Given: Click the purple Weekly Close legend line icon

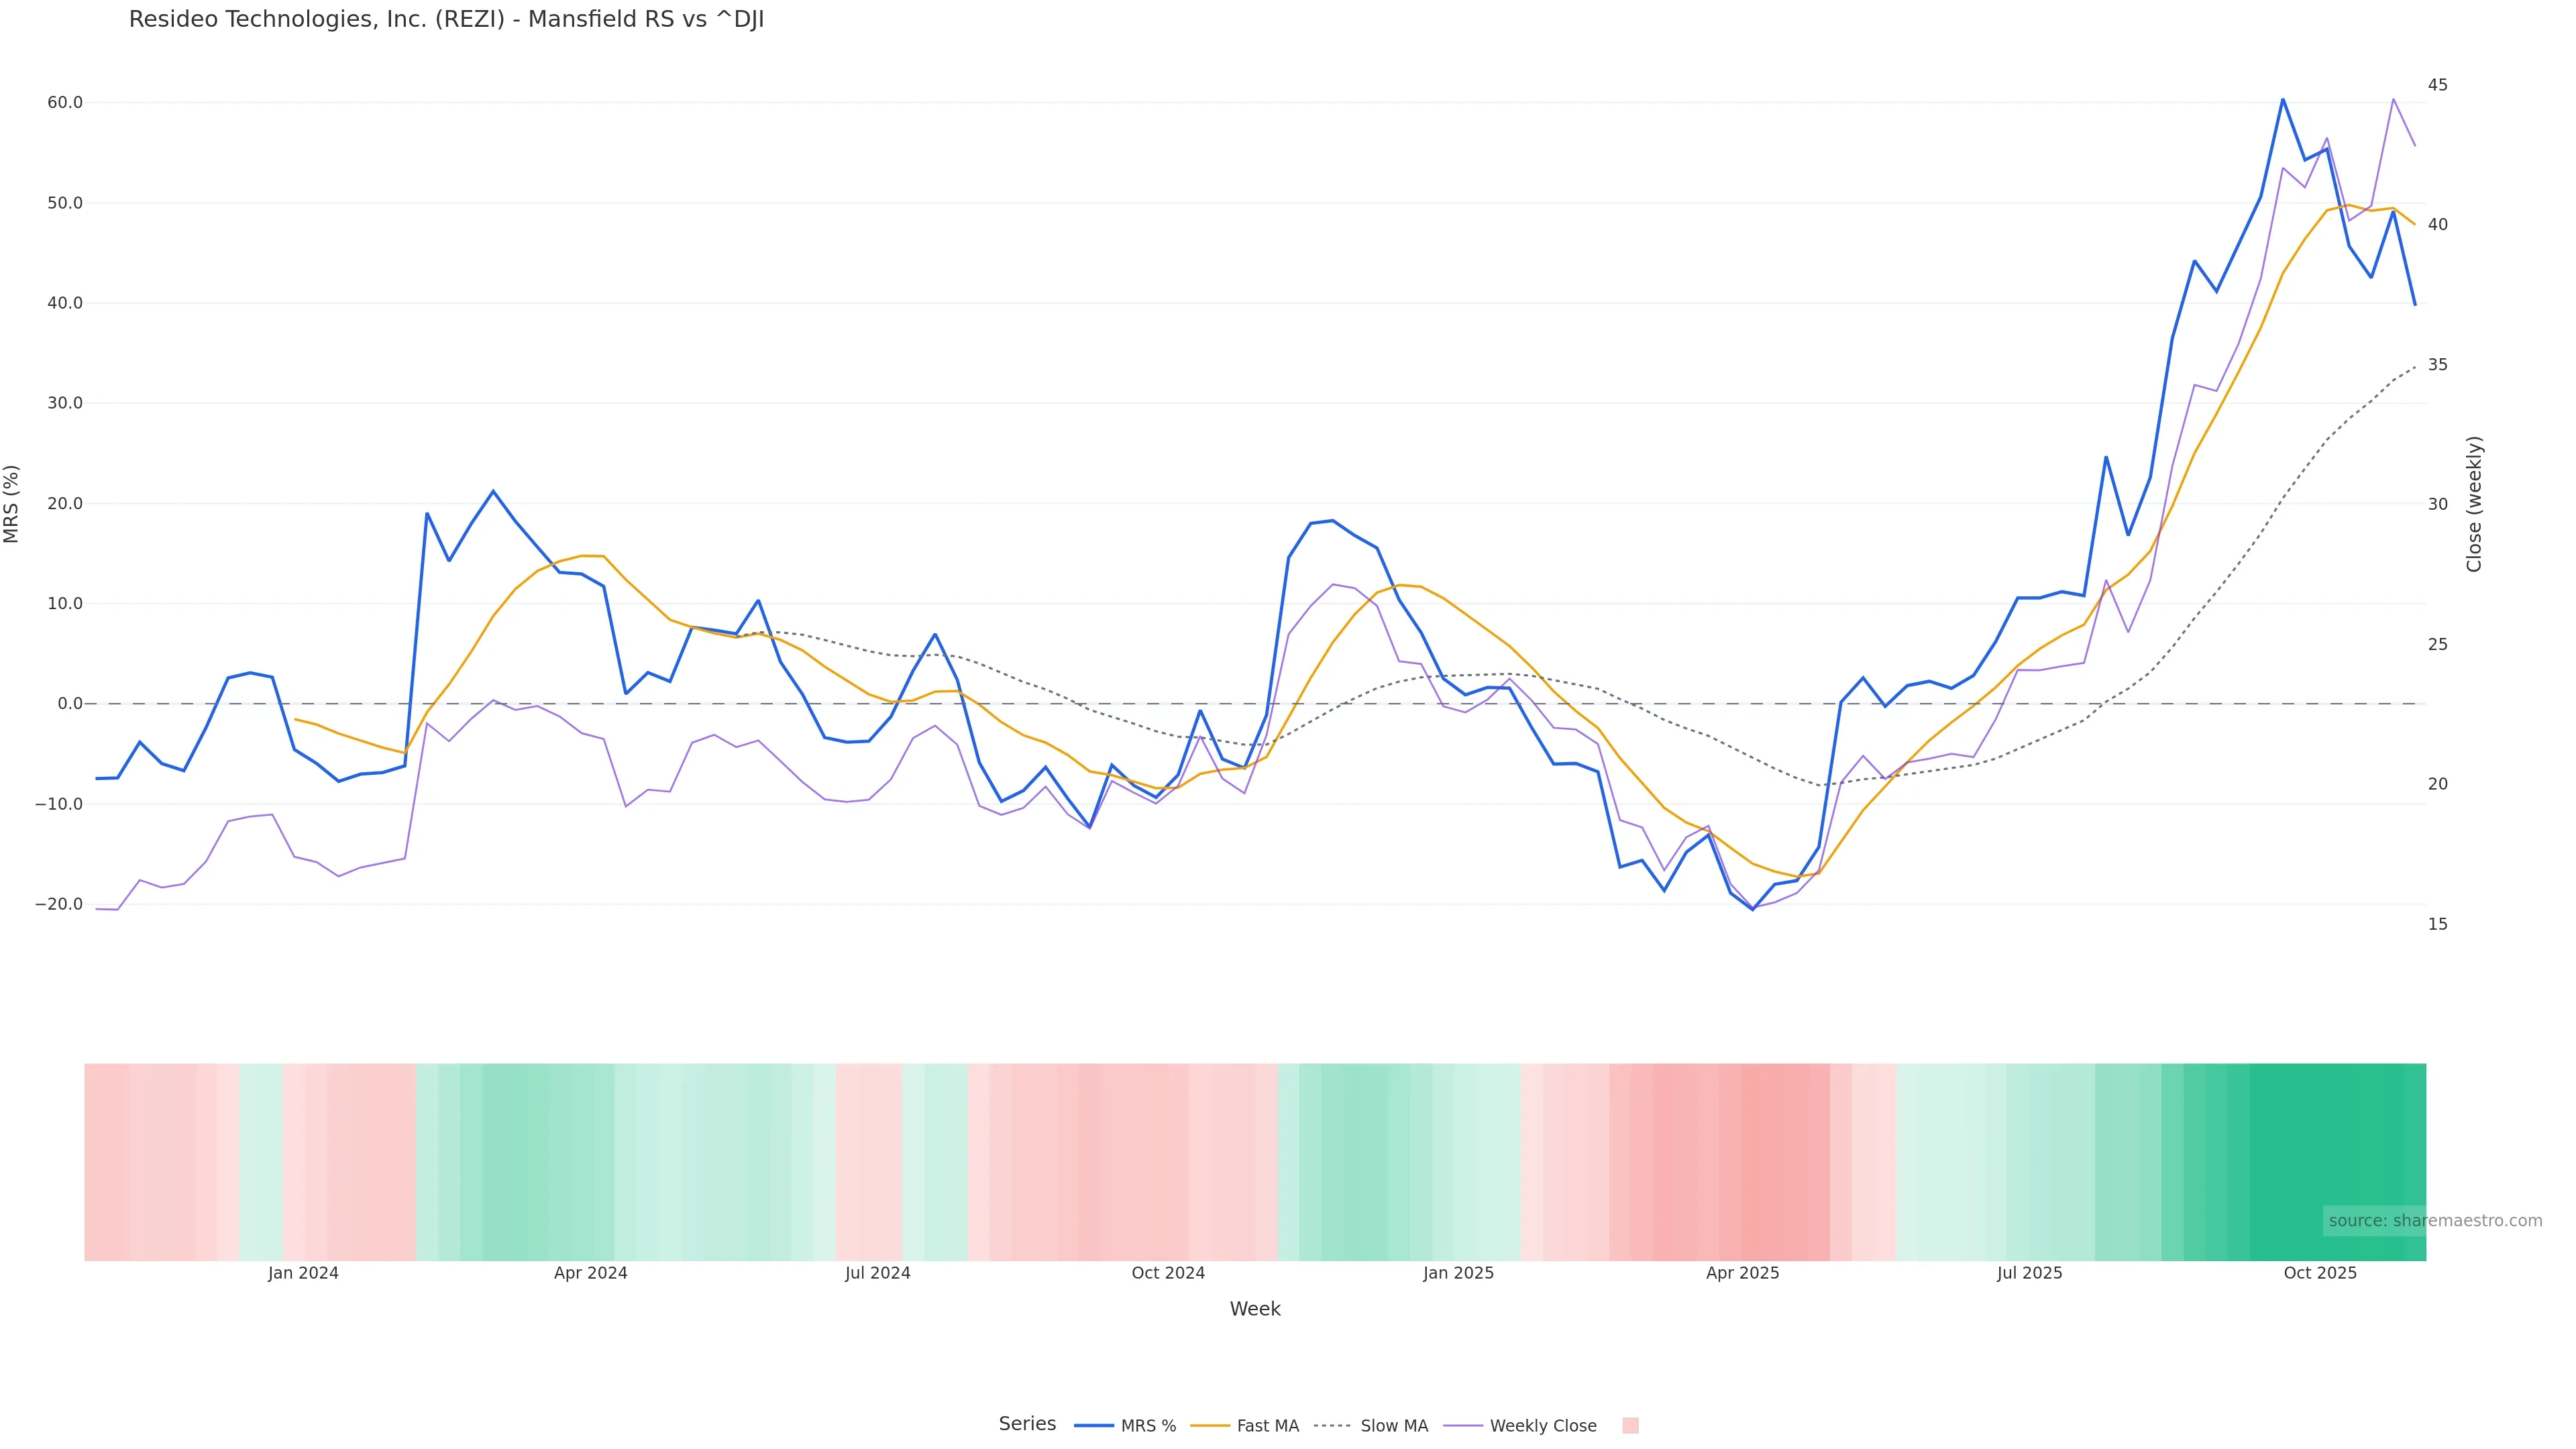Looking at the screenshot, I should [x=1463, y=1426].
